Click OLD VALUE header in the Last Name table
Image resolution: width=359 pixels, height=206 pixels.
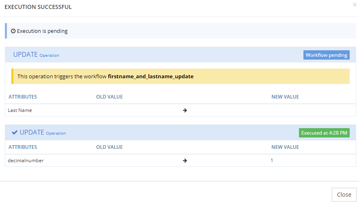pyautogui.click(x=109, y=97)
